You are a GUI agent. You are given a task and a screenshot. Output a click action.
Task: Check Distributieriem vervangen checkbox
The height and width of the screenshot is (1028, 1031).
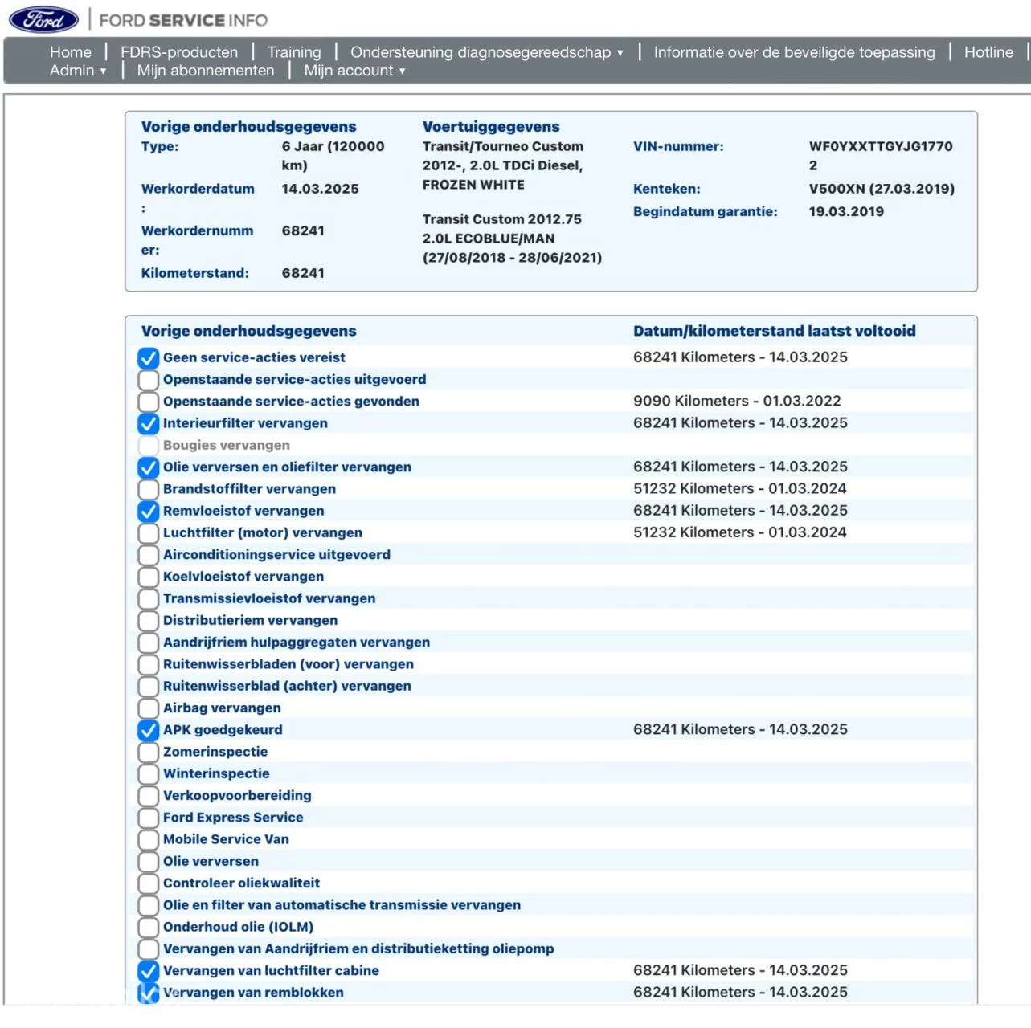(x=148, y=620)
